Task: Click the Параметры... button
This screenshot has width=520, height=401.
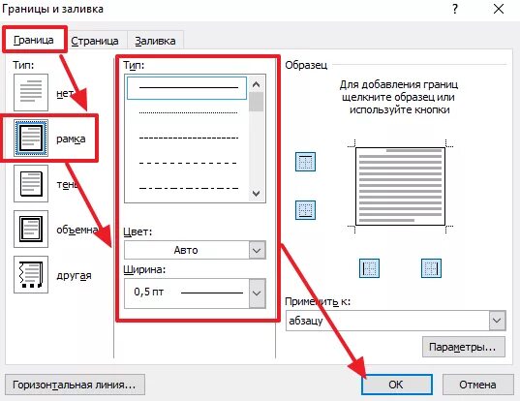Action: point(464,347)
